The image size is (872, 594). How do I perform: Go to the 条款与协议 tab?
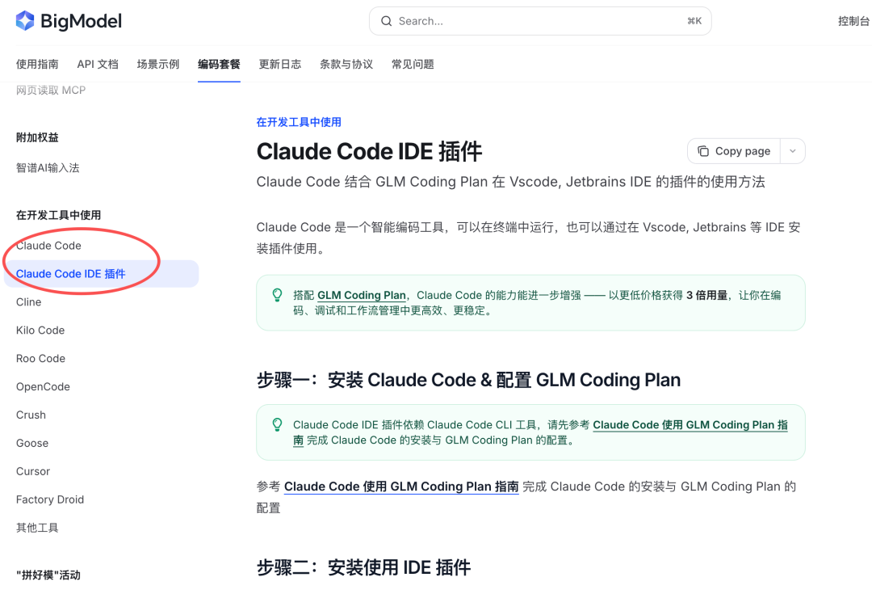(x=346, y=64)
